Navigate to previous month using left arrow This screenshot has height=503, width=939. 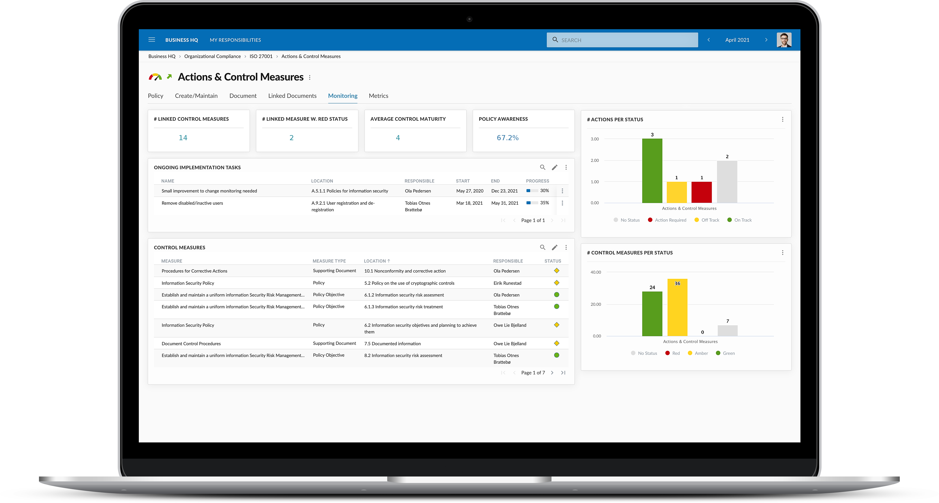point(709,40)
